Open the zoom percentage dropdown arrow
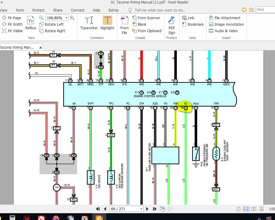Image resolution: width=275 pixels, height=220 pixels. (66, 18)
